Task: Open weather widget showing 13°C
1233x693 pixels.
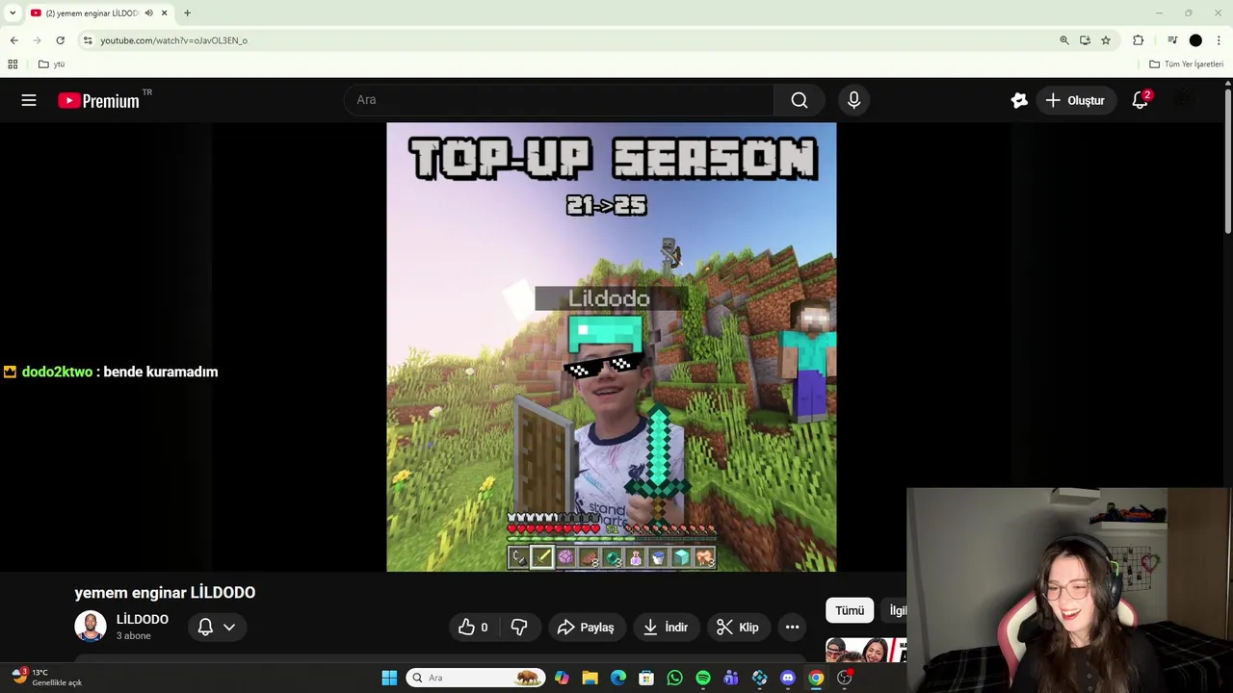Action: tap(46, 678)
